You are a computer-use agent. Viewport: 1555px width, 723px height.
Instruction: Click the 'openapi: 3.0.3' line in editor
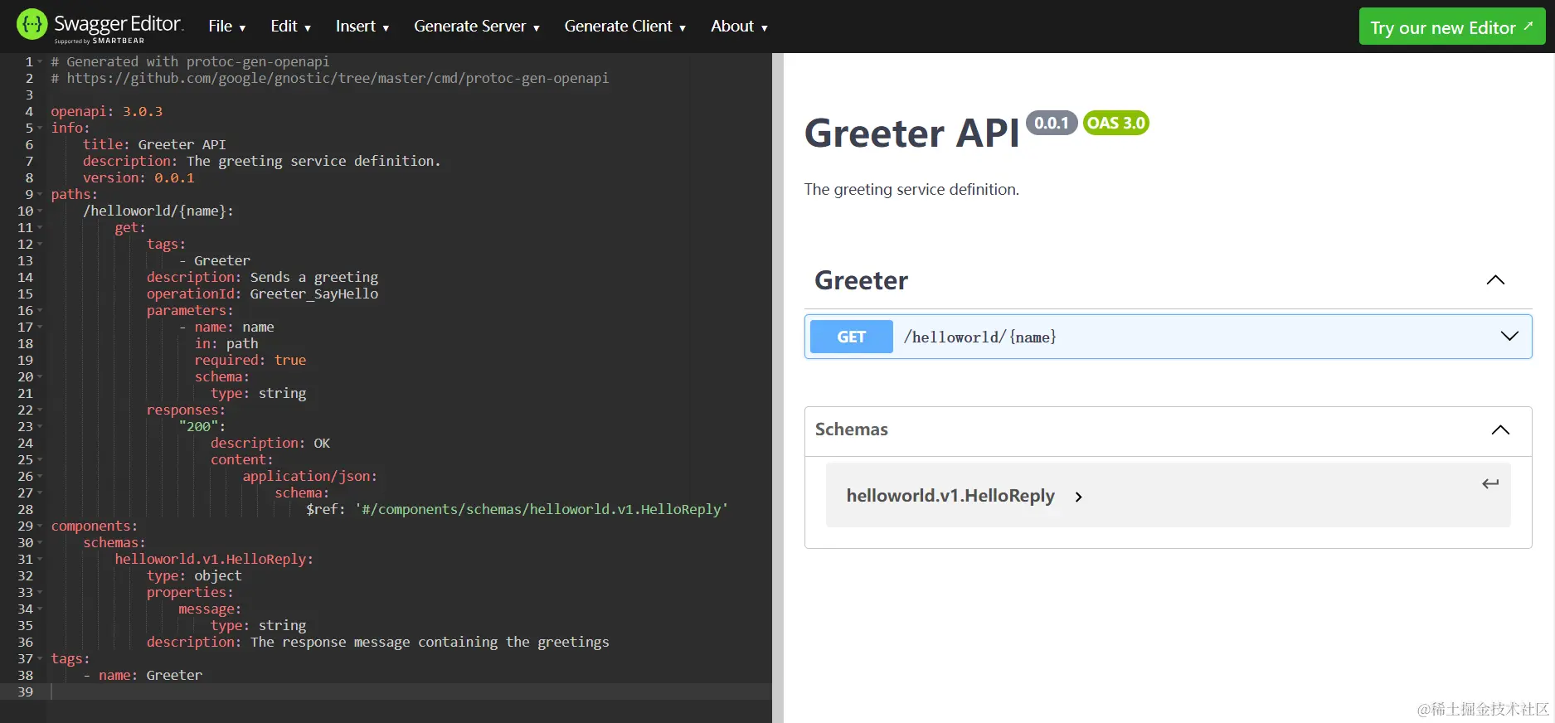click(x=106, y=111)
